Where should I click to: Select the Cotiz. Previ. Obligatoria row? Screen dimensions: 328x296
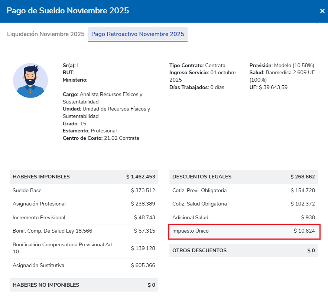(x=243, y=190)
